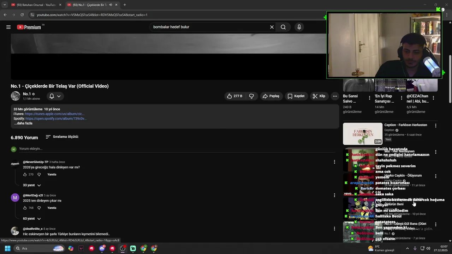Expand the '33 yanıt' replies
The image size is (452, 254).
click(32, 185)
